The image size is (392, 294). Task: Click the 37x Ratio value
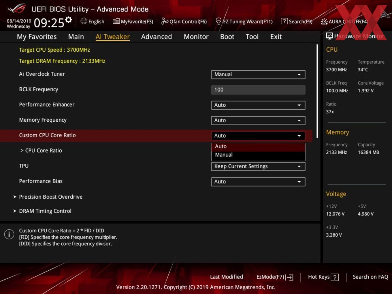330,112
